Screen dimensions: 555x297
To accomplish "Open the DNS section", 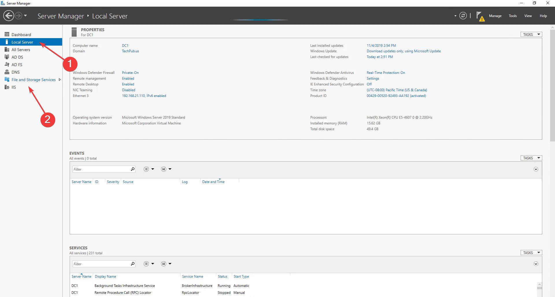I will point(16,72).
